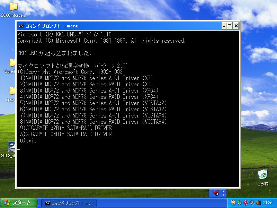
Task: Click line '4)NVIDIA ... RAID Driver (XP64)'
Action: pos(89,97)
